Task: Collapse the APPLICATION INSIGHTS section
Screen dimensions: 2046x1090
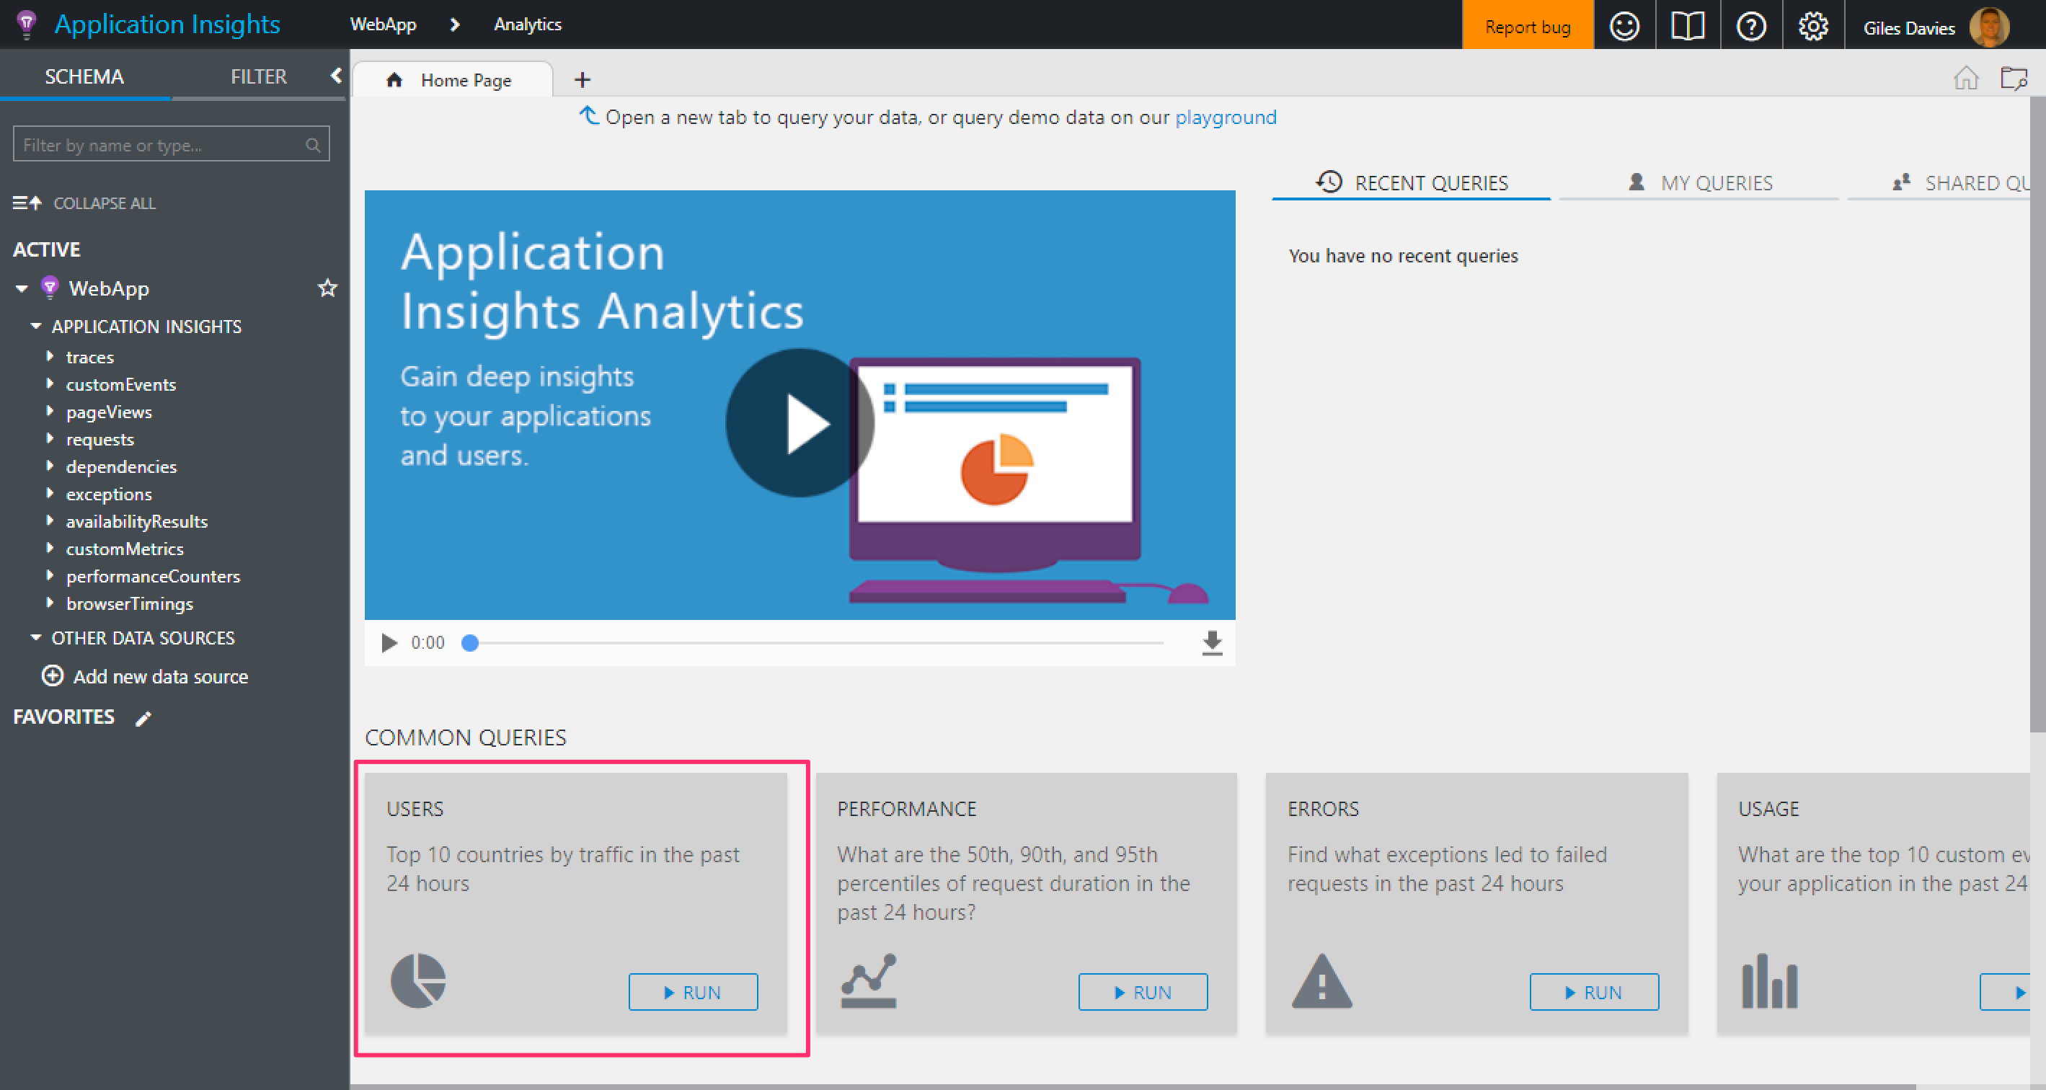Action: tap(36, 327)
